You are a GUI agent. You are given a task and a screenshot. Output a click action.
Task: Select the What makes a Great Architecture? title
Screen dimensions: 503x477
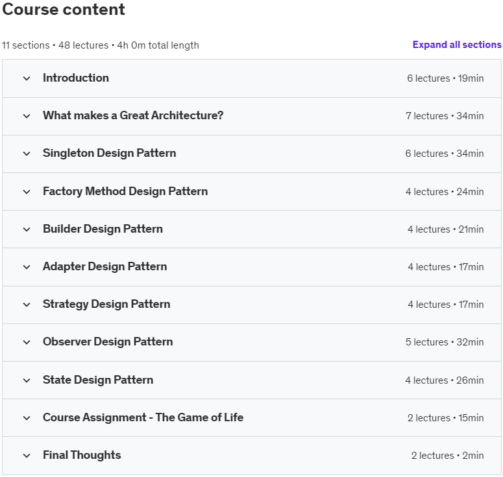(133, 115)
